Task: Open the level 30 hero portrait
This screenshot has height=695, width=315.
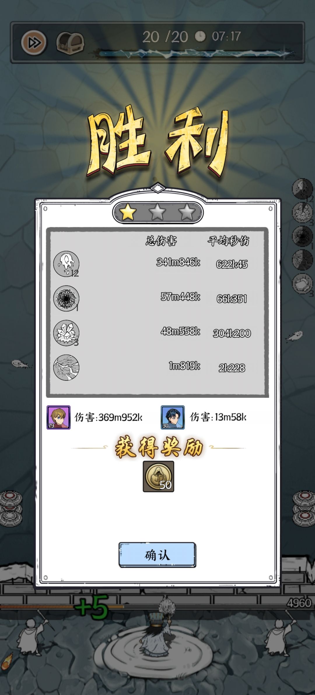Action: point(173,417)
